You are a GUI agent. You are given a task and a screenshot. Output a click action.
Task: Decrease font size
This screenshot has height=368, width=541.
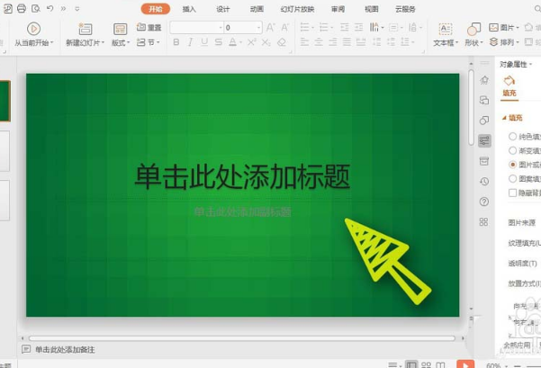pyautogui.click(x=284, y=27)
